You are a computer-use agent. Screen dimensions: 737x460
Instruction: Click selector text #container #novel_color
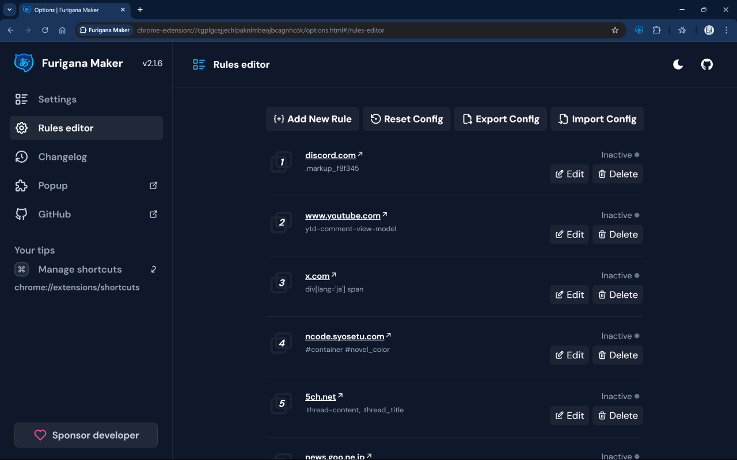click(x=348, y=350)
